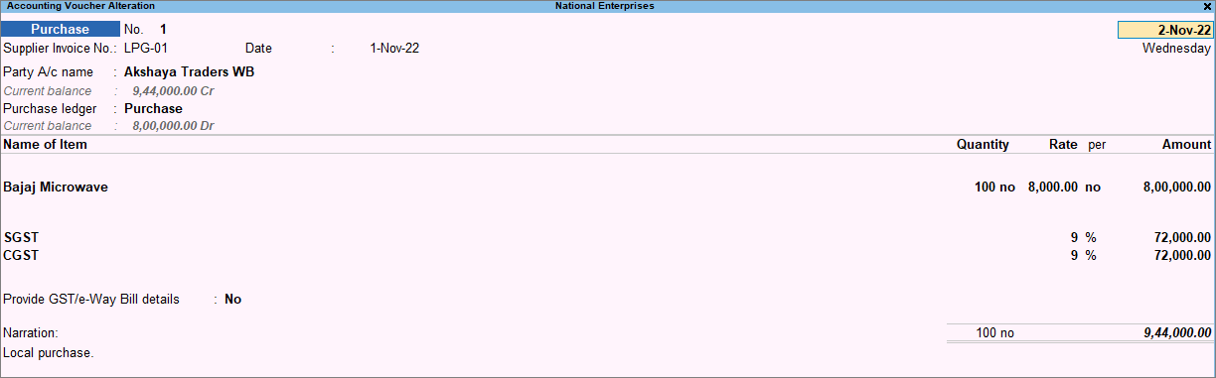Click the supplier invoice date 1-Nov-22
This screenshot has height=378, width=1216.
click(x=394, y=48)
